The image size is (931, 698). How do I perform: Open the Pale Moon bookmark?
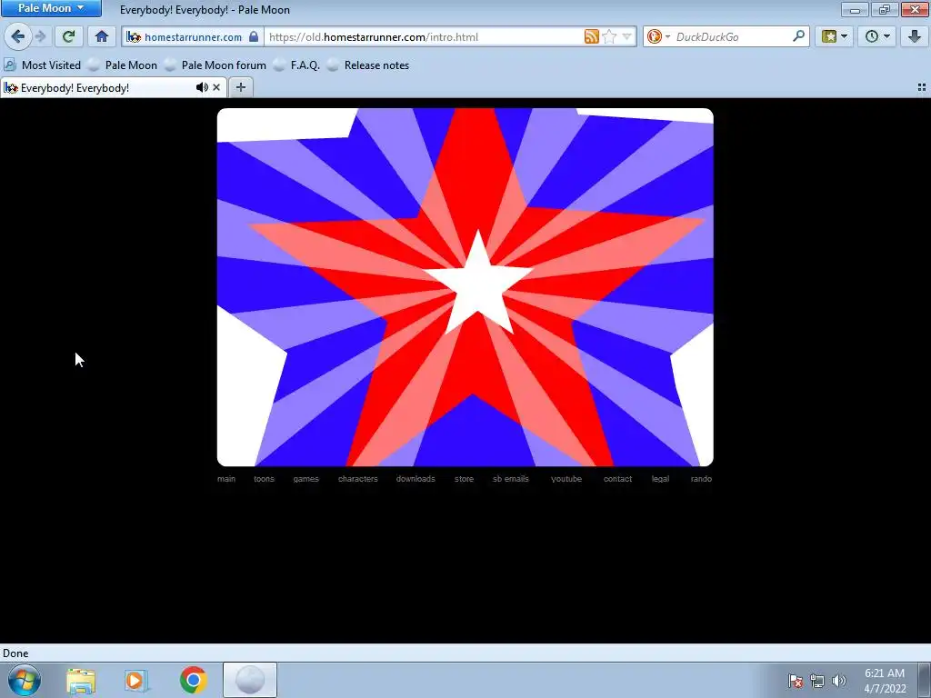(x=123, y=65)
